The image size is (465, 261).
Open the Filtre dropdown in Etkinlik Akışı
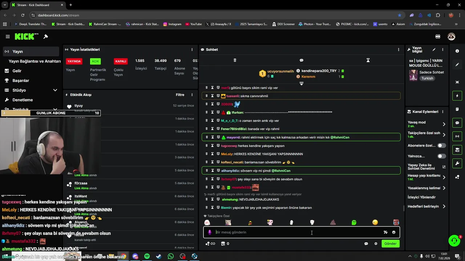pyautogui.click(x=180, y=95)
